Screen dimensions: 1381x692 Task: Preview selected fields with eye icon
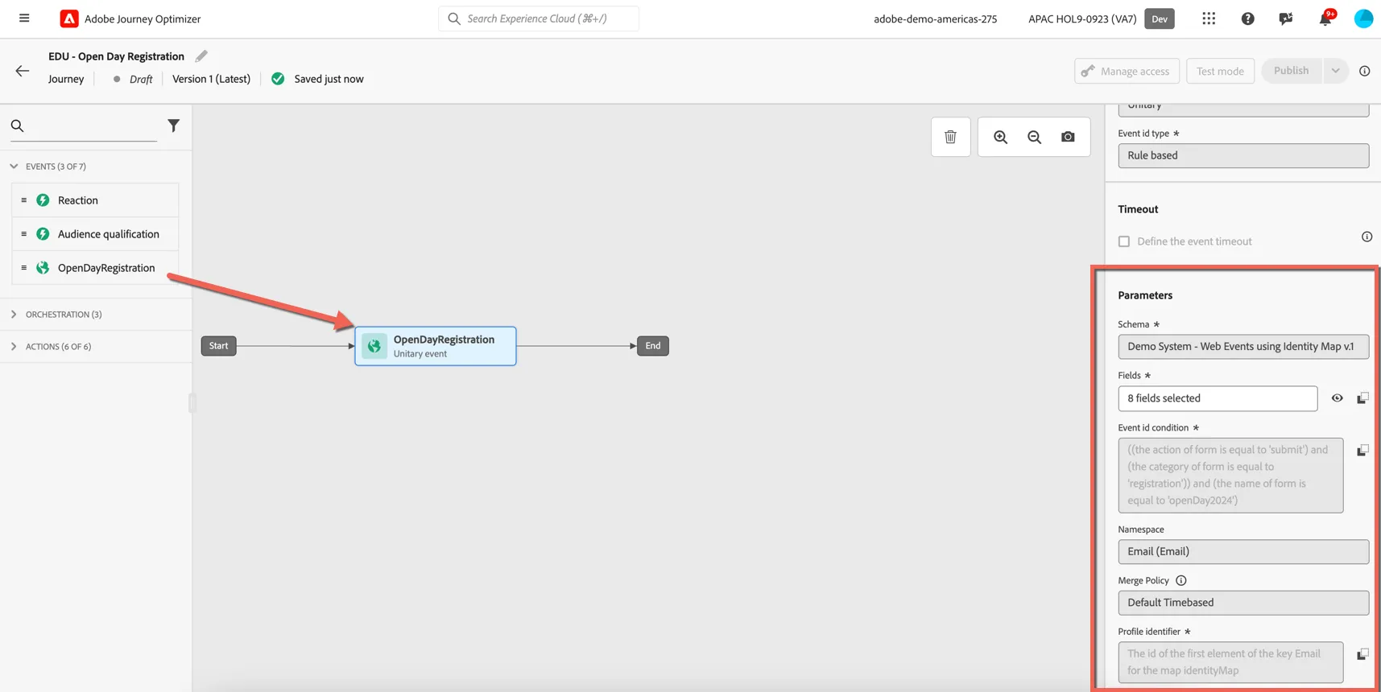pos(1337,398)
